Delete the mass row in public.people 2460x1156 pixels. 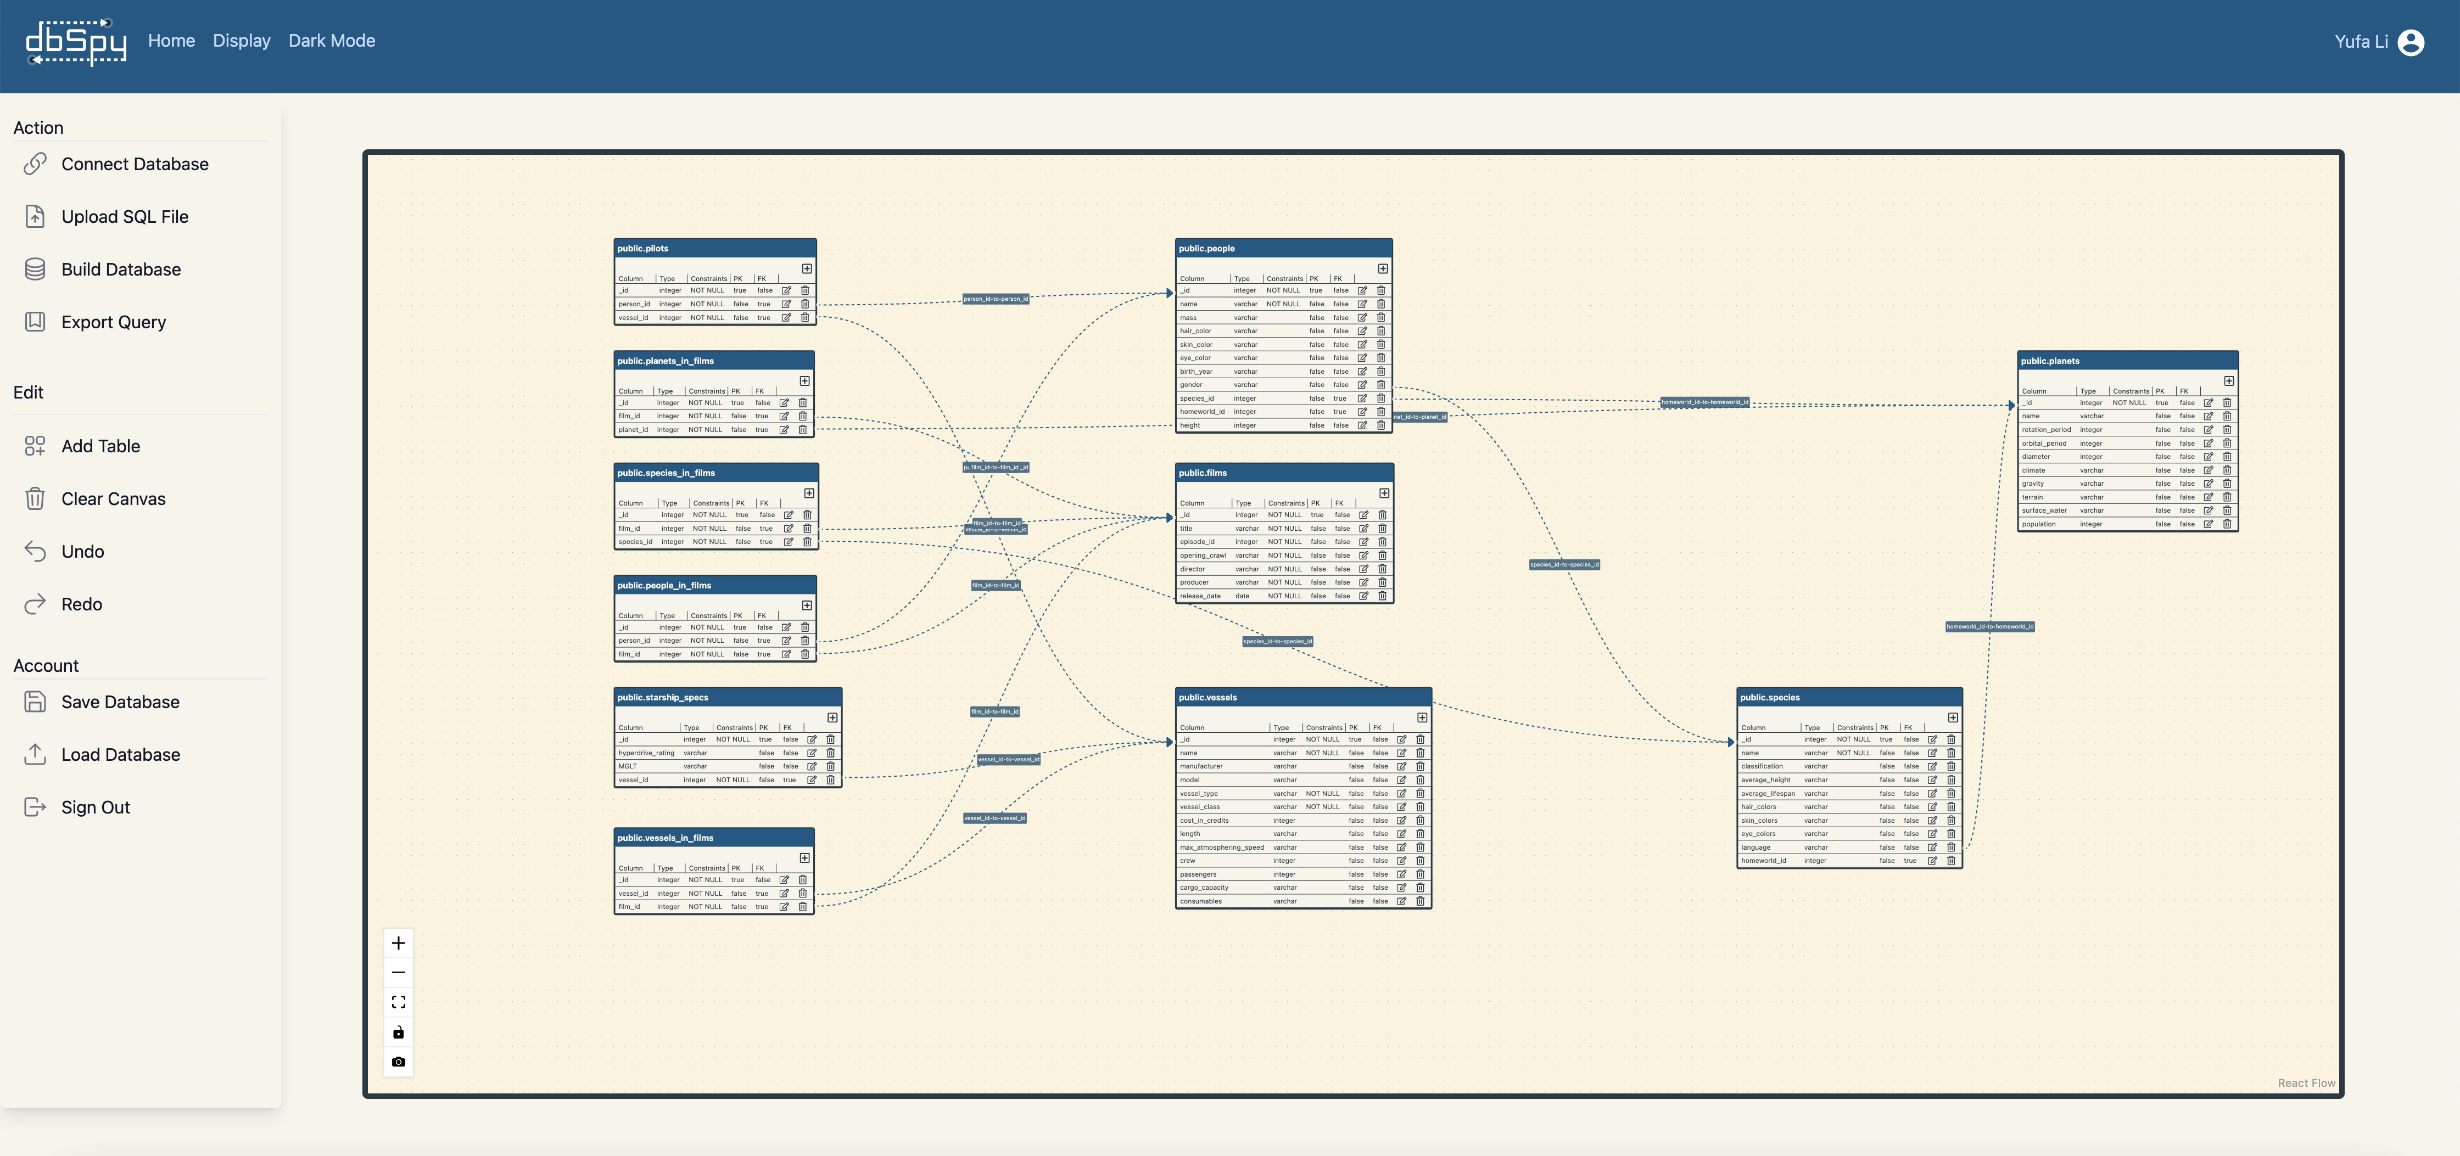tap(1381, 318)
